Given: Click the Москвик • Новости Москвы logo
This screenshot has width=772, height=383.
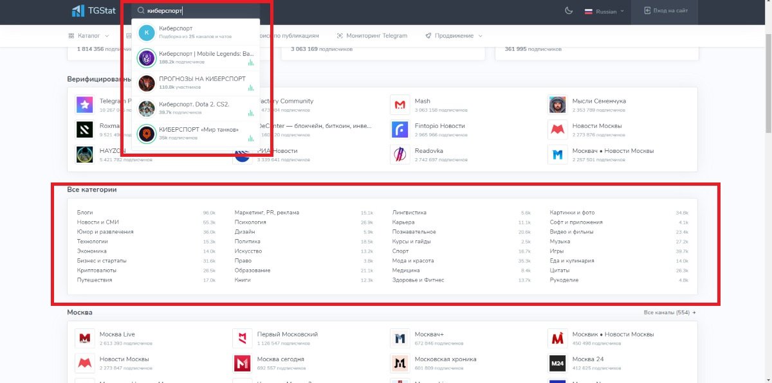Looking at the screenshot, I should coord(557,338).
